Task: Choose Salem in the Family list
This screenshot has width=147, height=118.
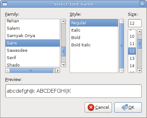Action: coord(33,28)
